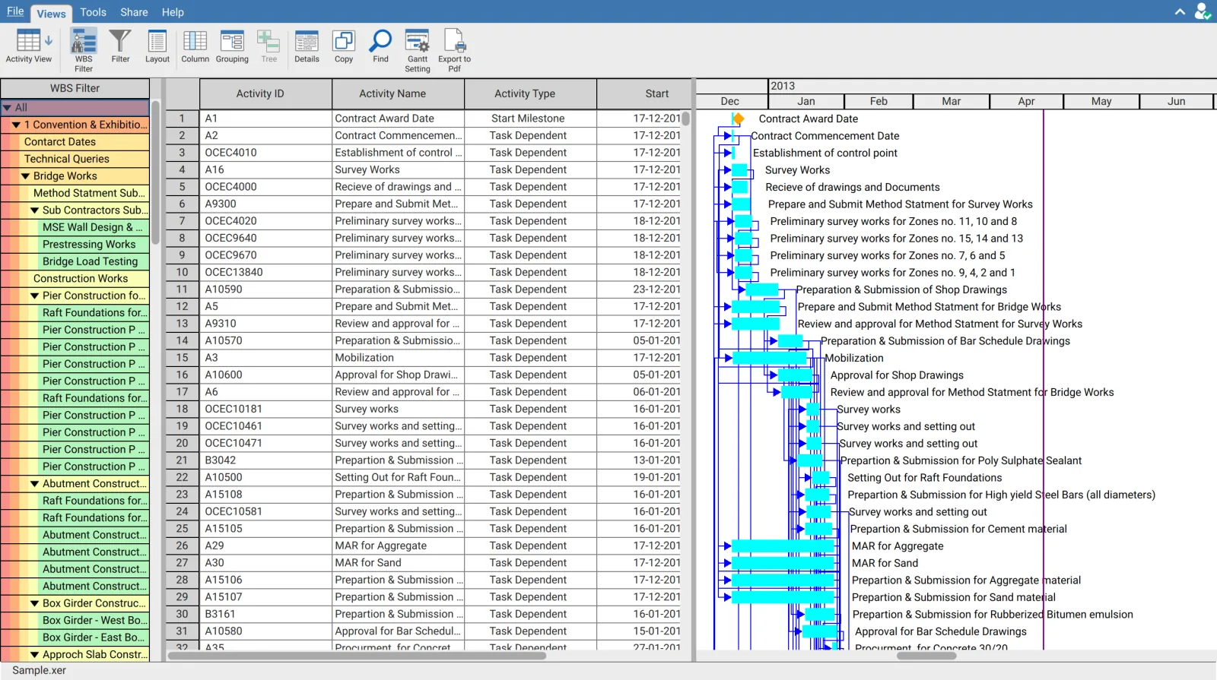Toggle the WBS Filter panel

(x=84, y=50)
